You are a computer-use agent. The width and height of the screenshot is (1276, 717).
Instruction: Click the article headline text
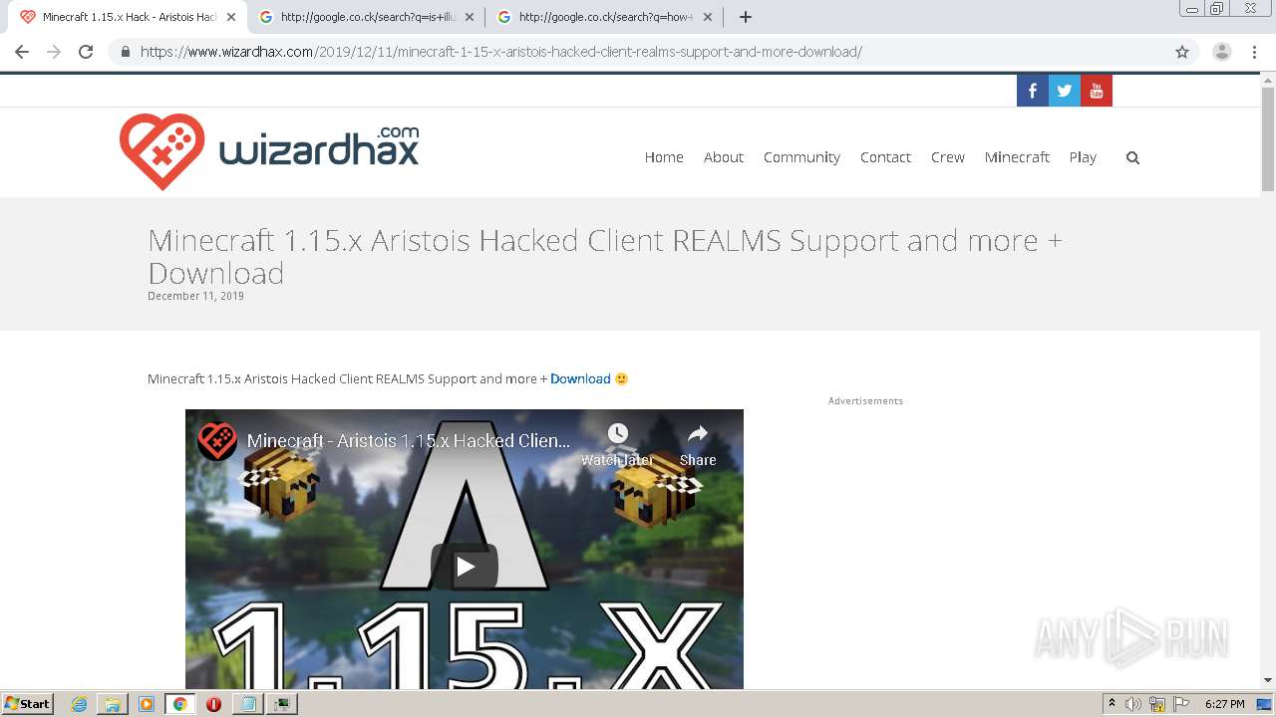pos(605,257)
